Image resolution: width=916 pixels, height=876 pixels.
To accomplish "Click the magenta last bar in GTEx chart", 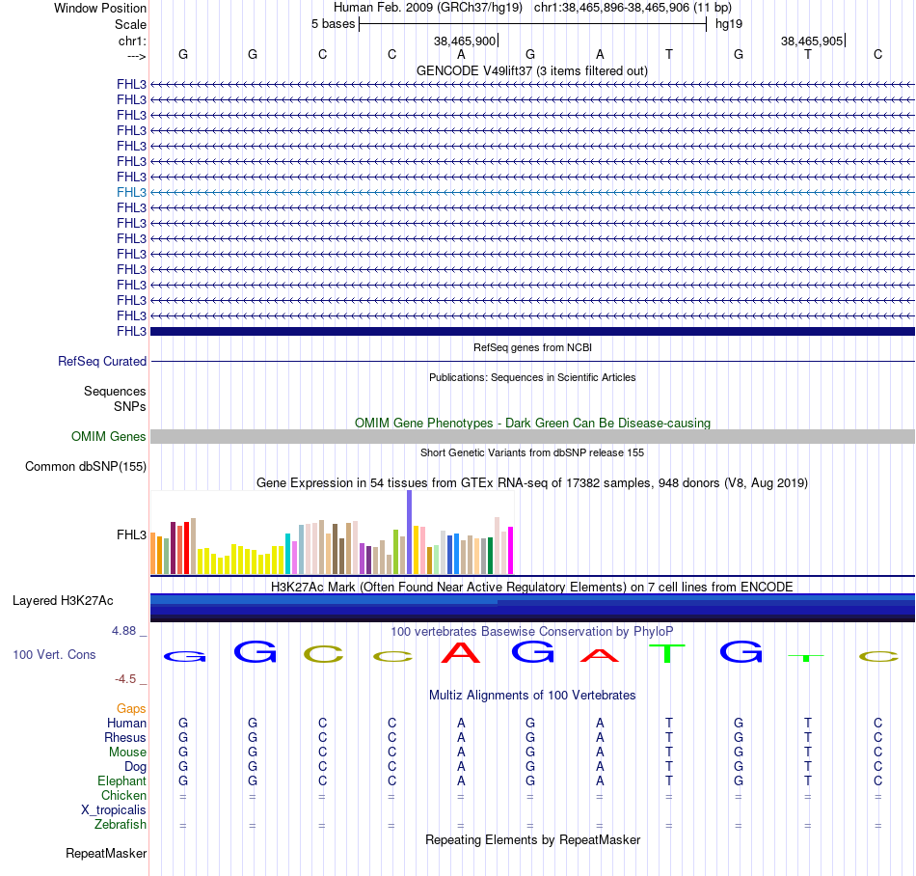I will point(511,551).
